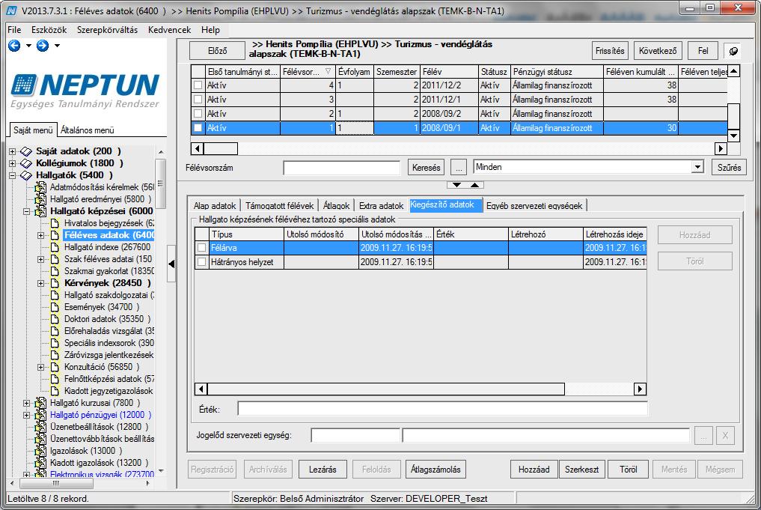Switch to the Extra adatok tab
The width and height of the screenshot is (761, 510).
tap(381, 205)
